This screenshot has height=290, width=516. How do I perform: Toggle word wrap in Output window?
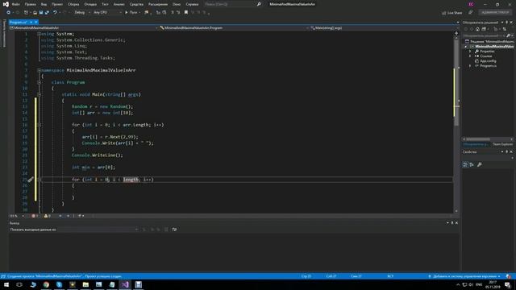click(x=174, y=230)
